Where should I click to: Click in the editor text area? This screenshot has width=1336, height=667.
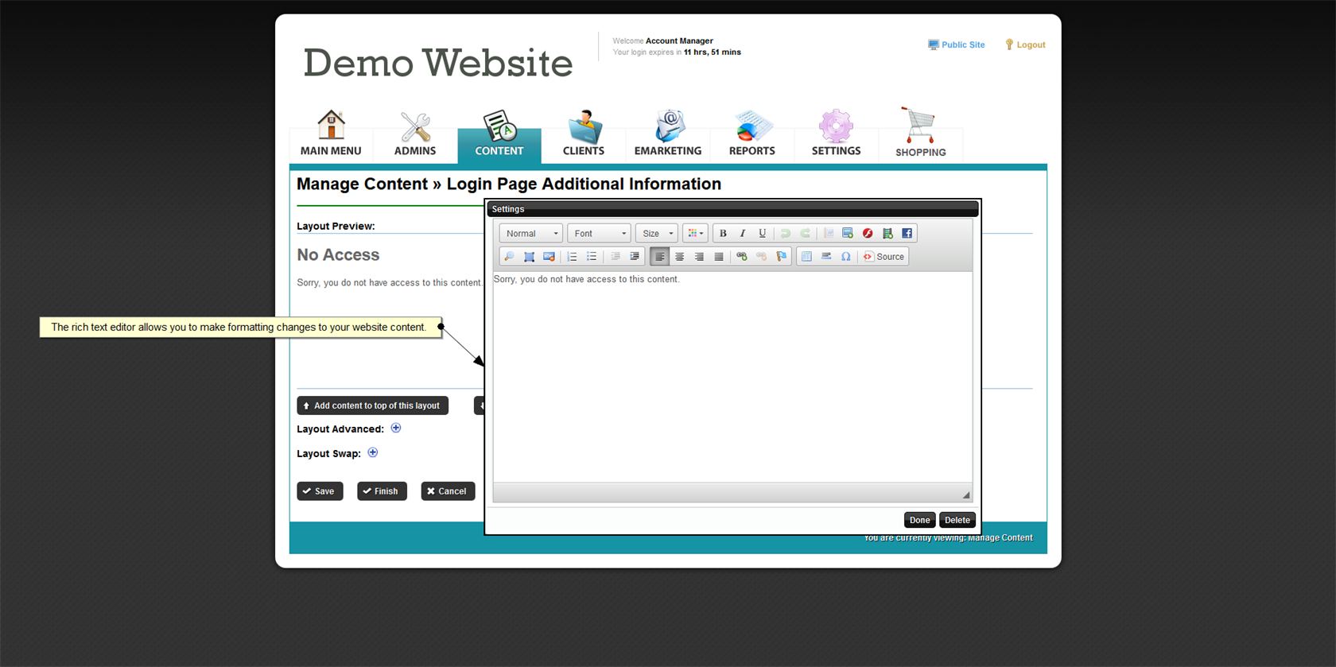(732, 374)
